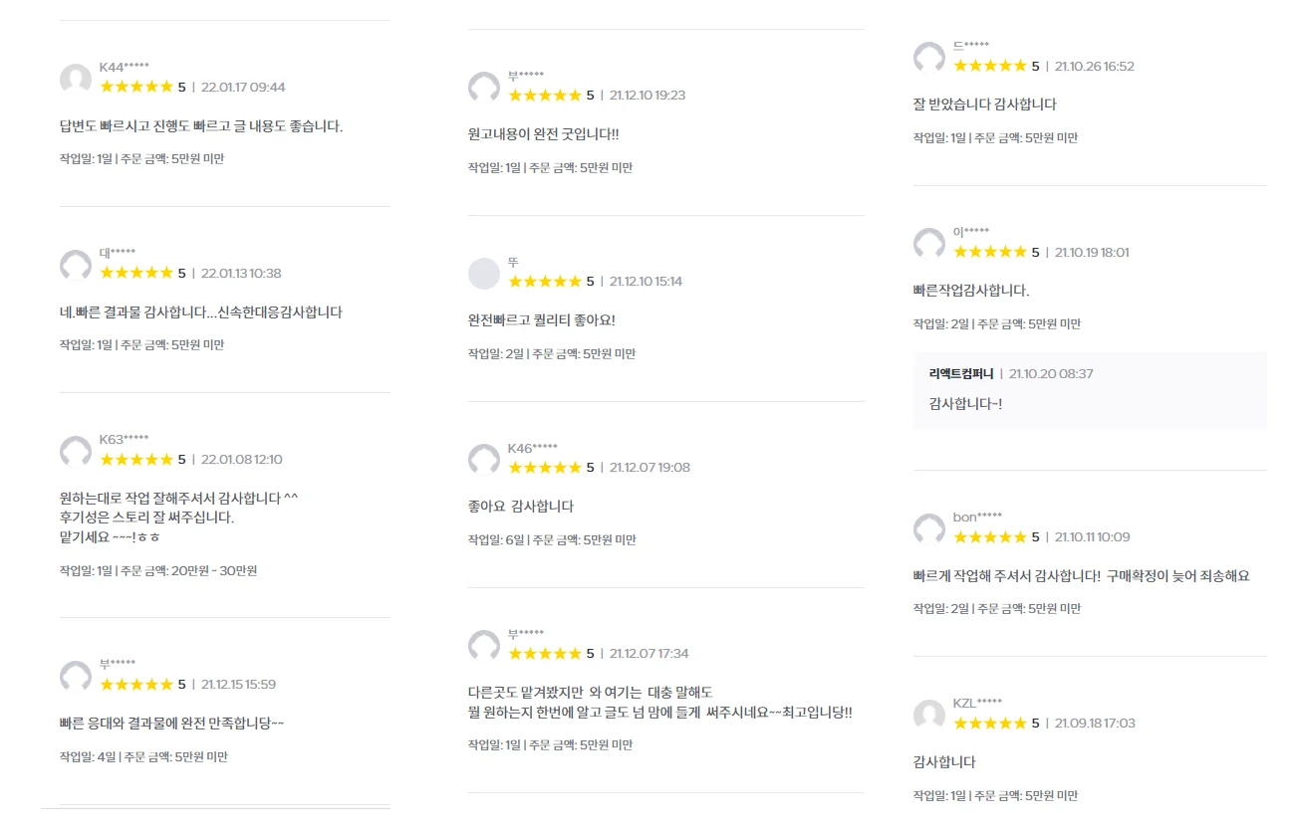Viewport: 1297px width, 830px height.
Task: Click the avatar icon of reviewer 드*****
Action: point(929,59)
